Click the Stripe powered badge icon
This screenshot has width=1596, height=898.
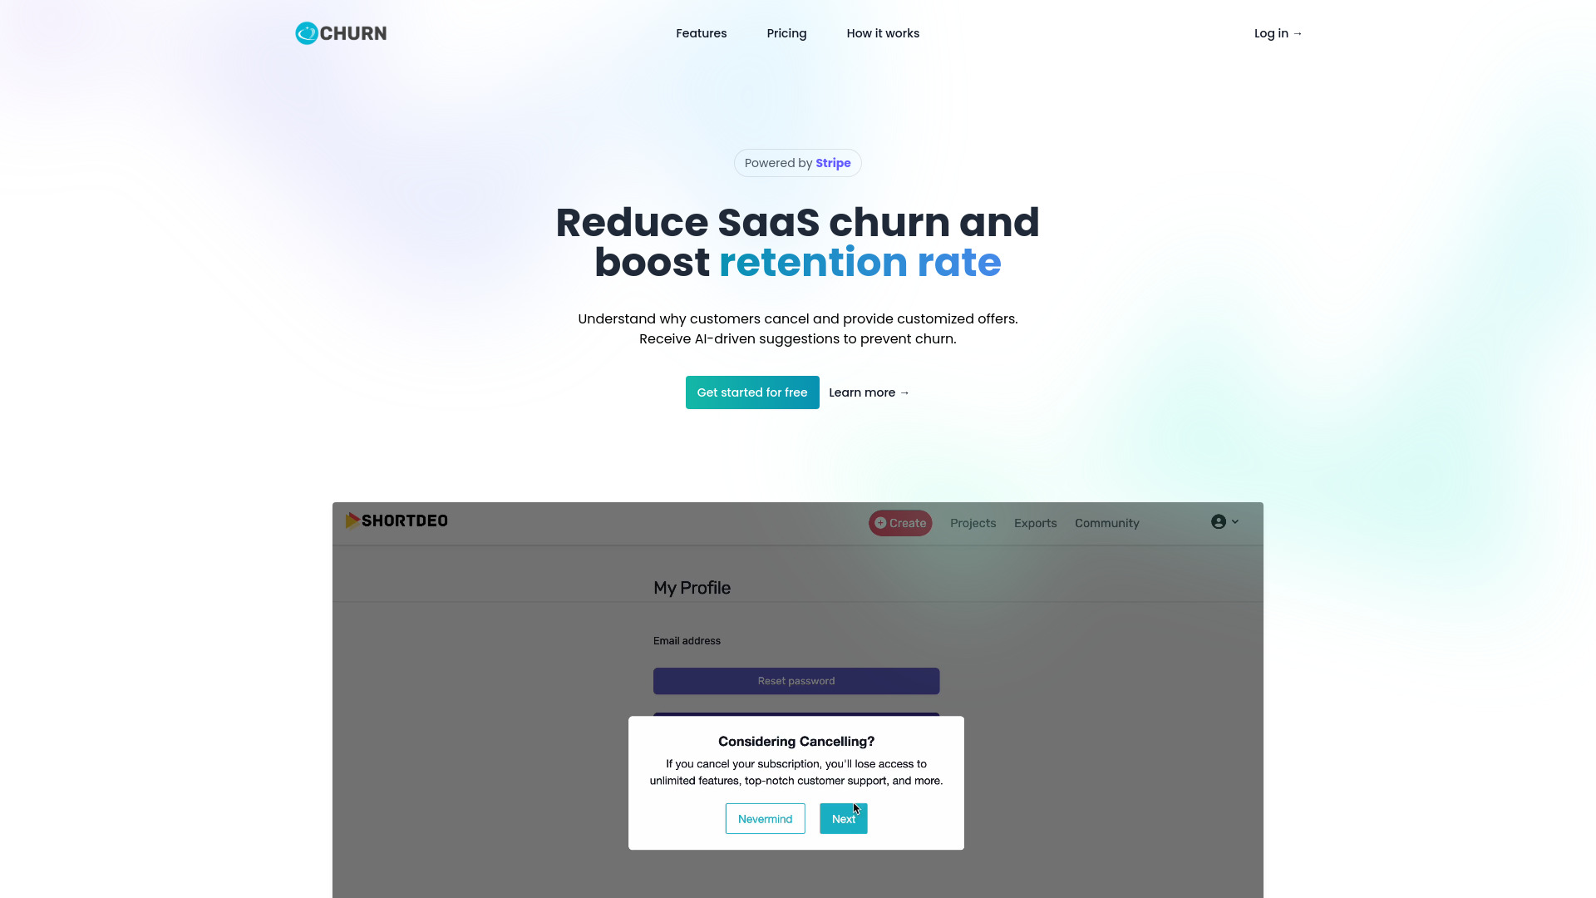tap(798, 162)
